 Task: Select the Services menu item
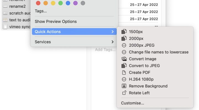coord(74,42)
